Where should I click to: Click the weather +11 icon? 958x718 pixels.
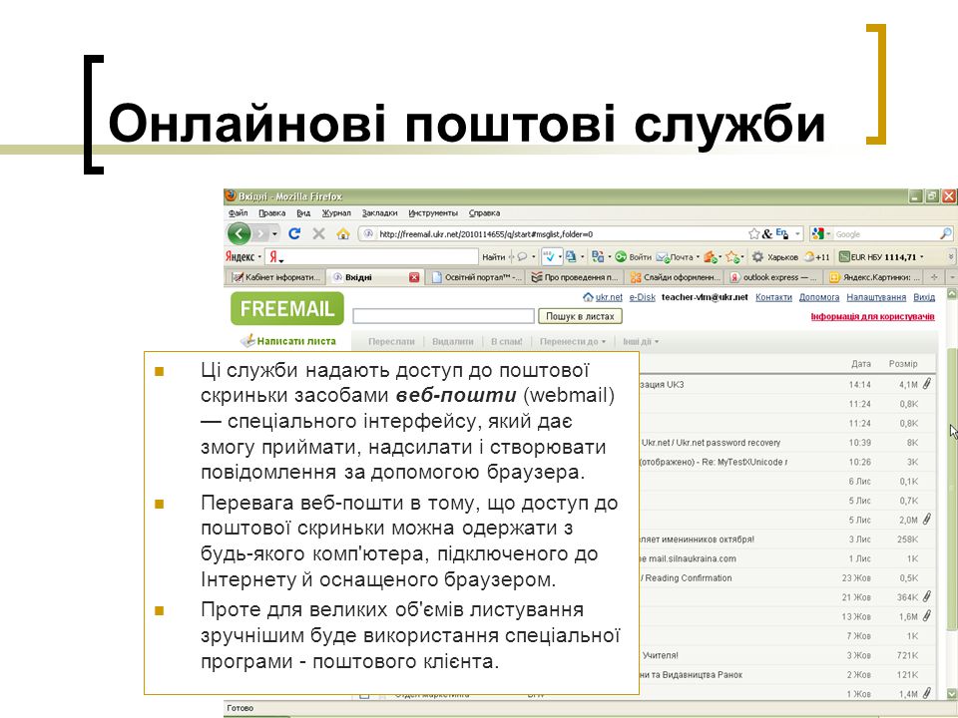point(817,257)
